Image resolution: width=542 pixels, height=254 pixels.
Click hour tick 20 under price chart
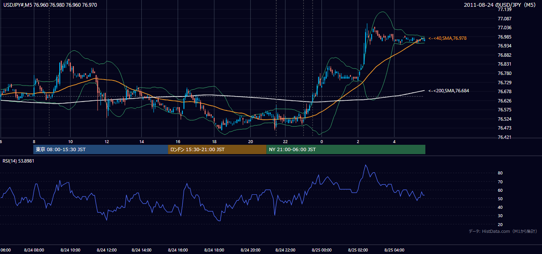pos(250,141)
